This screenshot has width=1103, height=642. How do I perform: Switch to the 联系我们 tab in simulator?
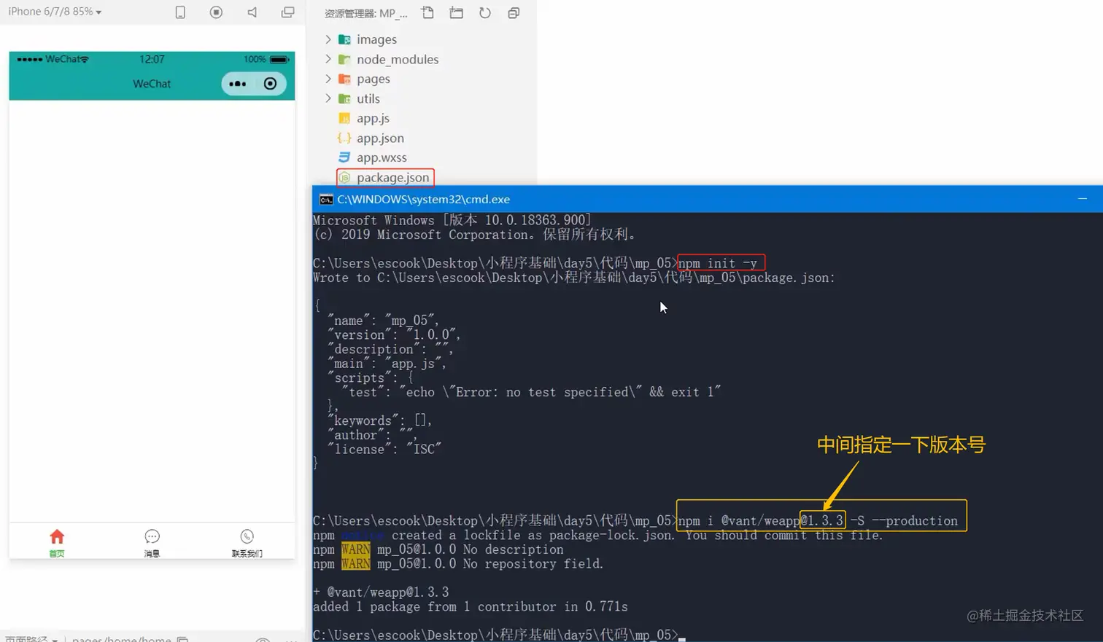[x=247, y=543]
